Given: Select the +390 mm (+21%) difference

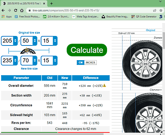Looking at the screenshot, I should pos(91,105).
